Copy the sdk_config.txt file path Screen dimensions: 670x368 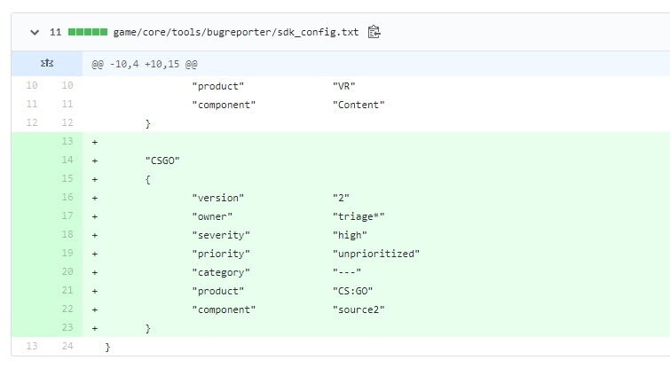(x=374, y=32)
